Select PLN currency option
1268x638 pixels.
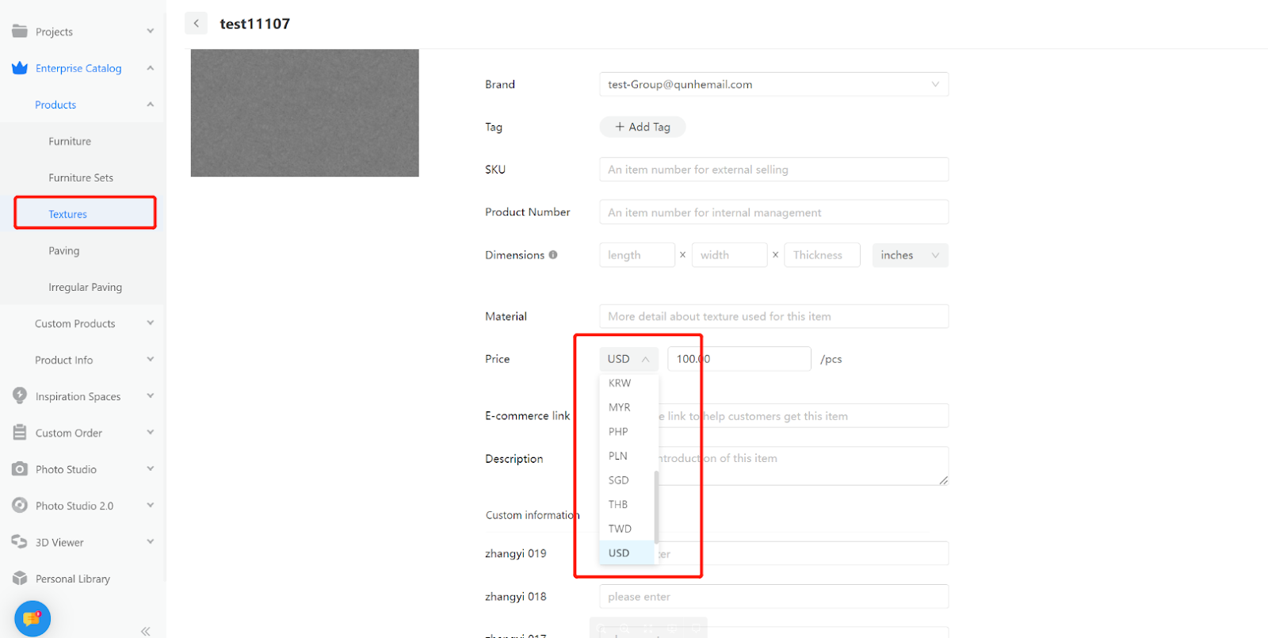627,456
